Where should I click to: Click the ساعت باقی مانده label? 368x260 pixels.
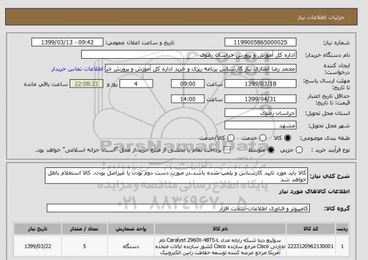(x=46, y=84)
